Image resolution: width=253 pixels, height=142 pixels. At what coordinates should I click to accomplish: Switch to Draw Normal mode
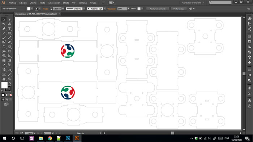pos(3,99)
